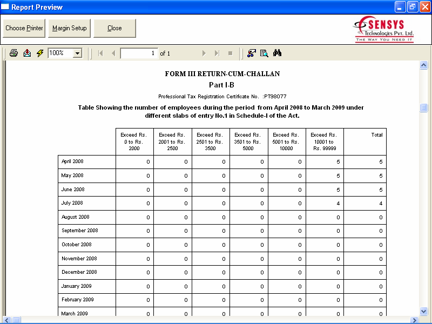Select the 'February 2009' row label
432x324 pixels.
(x=77, y=300)
